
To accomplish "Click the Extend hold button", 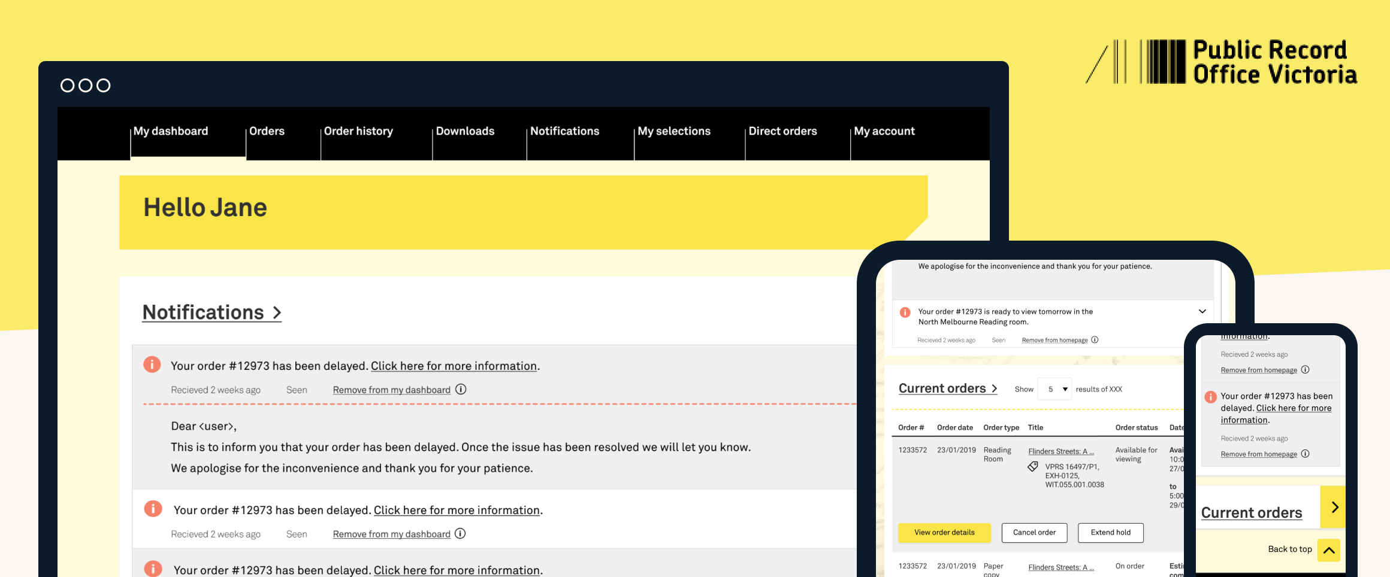I will [1111, 533].
